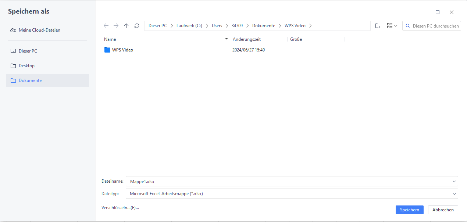Go up one folder level
Image resolution: width=467 pixels, height=222 pixels.
[x=126, y=25]
